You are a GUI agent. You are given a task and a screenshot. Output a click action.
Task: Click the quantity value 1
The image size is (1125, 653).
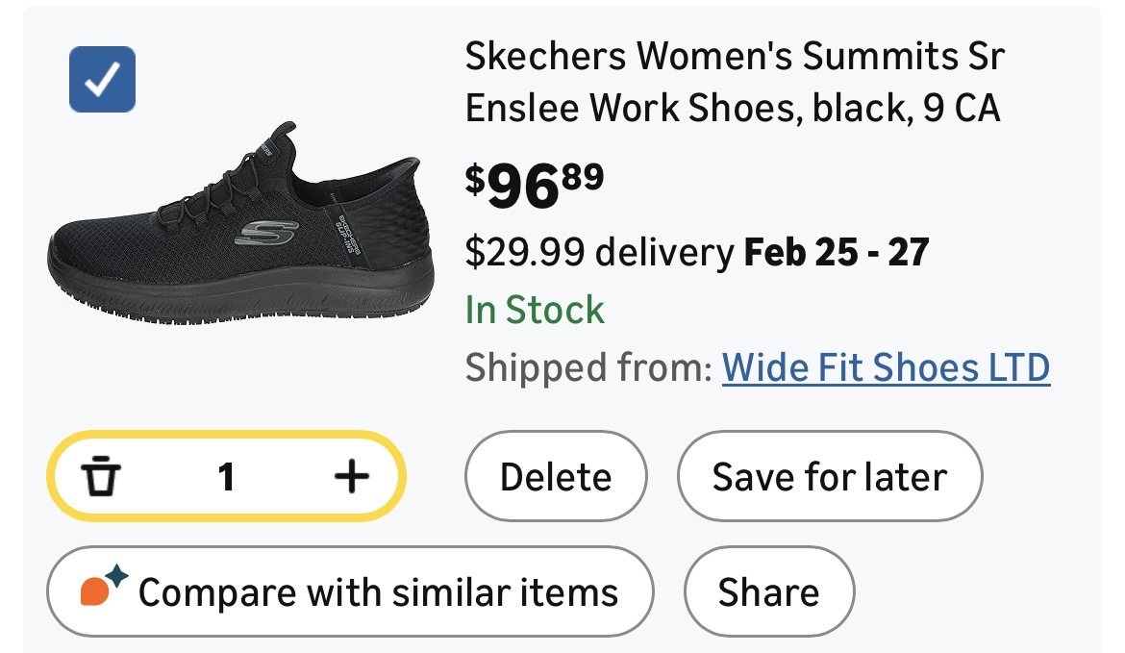point(226,476)
